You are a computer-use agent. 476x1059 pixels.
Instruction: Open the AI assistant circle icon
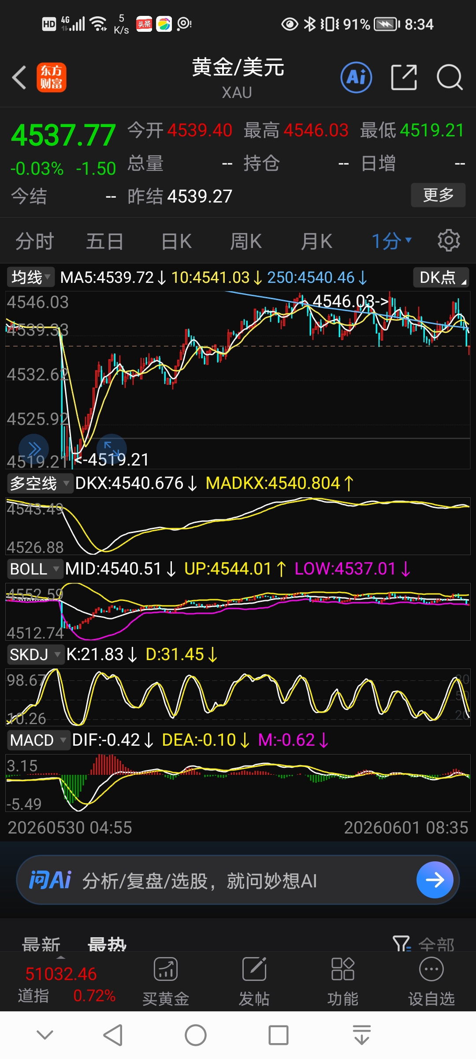[x=356, y=77]
